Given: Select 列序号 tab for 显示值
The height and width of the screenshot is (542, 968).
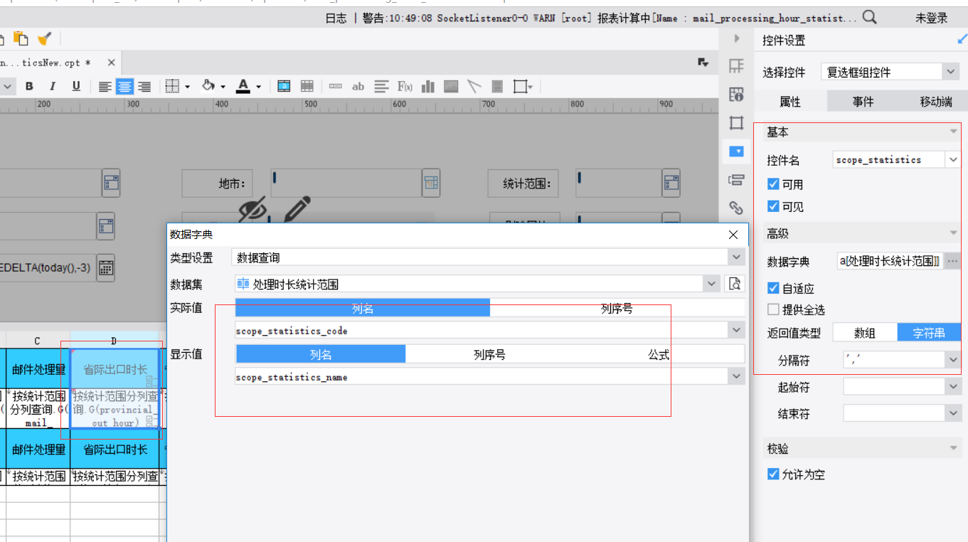Looking at the screenshot, I should tap(490, 354).
